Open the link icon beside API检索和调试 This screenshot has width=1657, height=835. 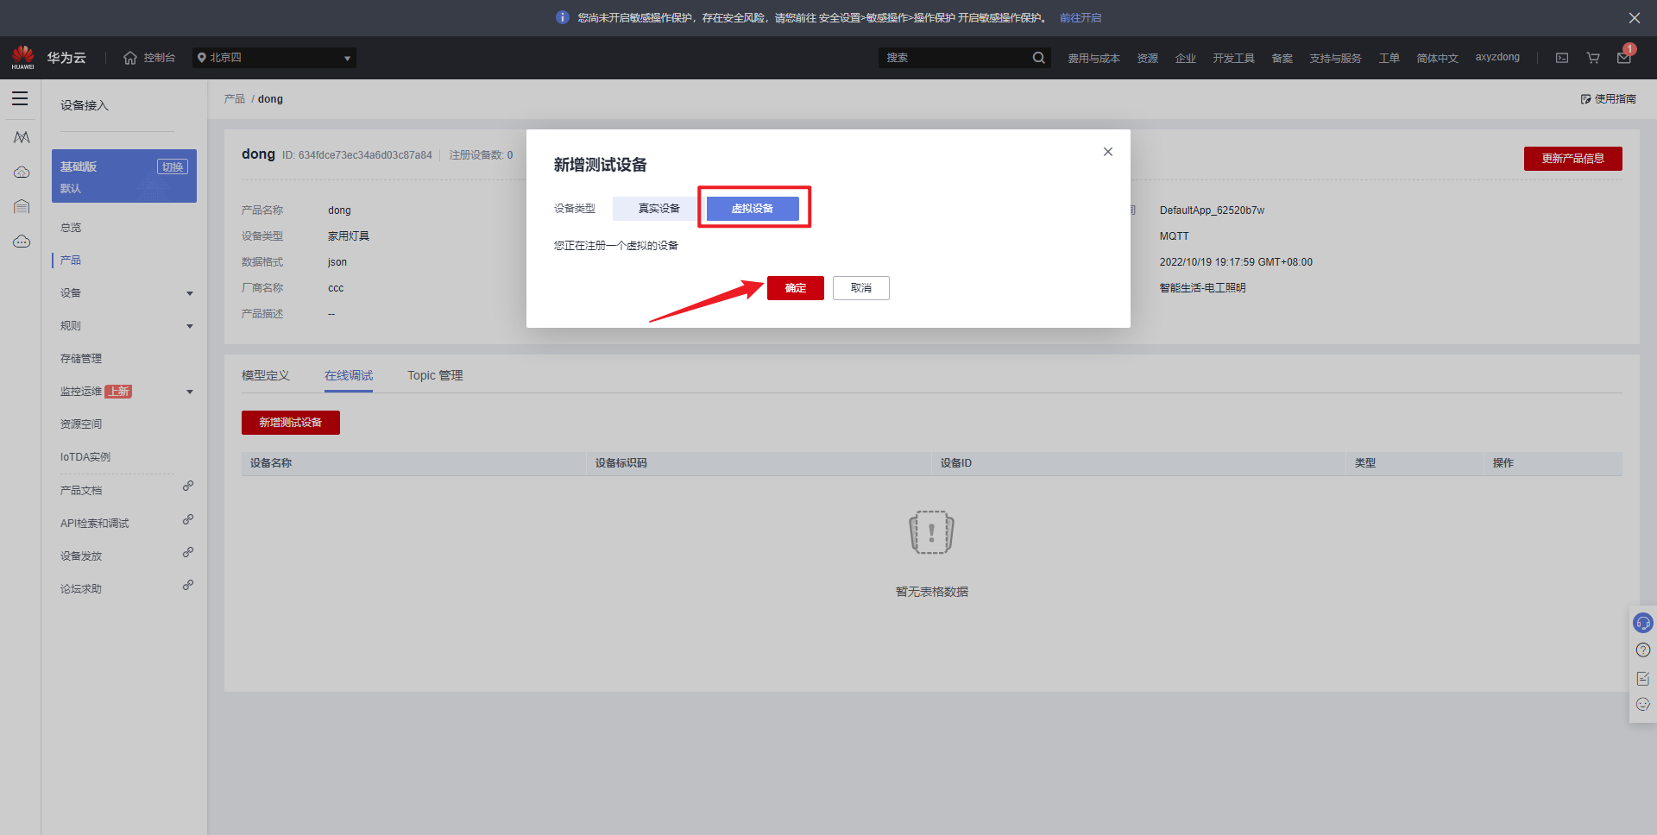188,519
